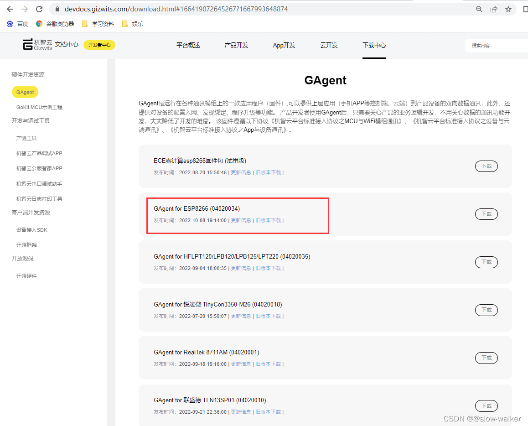
Task: Download ECE雾计算esp8266固件包
Action: click(x=486, y=166)
